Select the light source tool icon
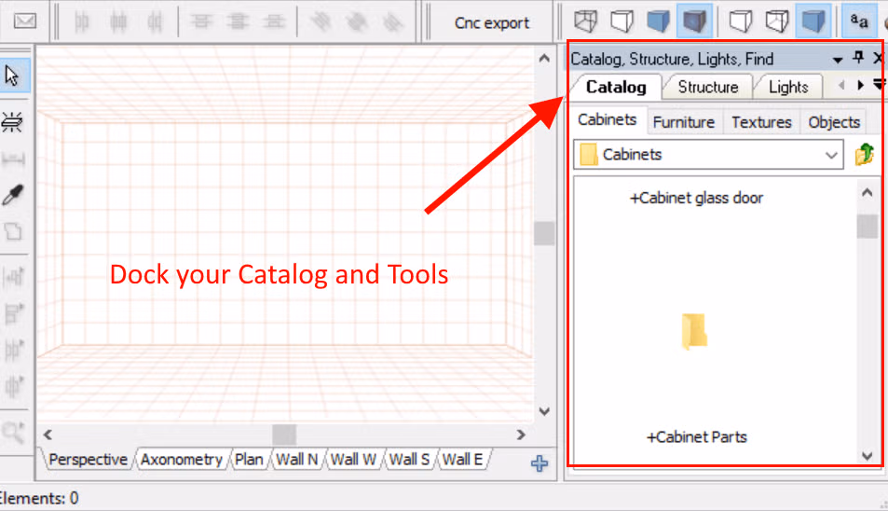 [12, 122]
